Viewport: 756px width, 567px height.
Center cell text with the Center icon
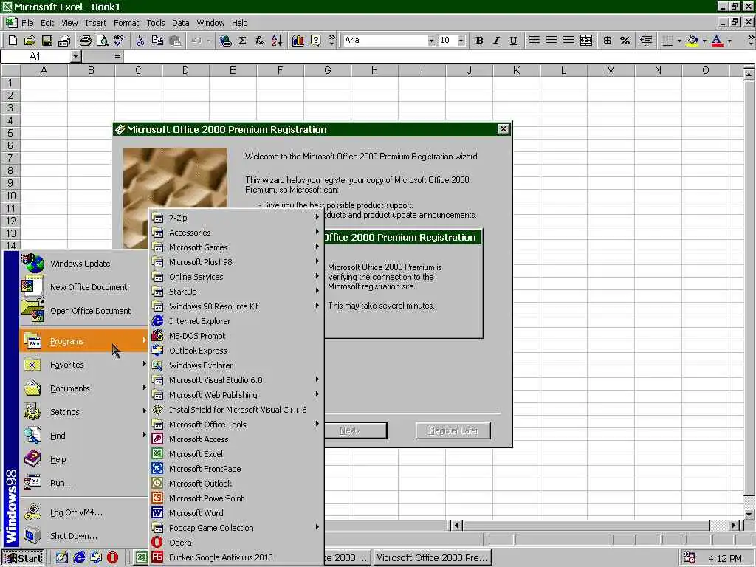(551, 41)
